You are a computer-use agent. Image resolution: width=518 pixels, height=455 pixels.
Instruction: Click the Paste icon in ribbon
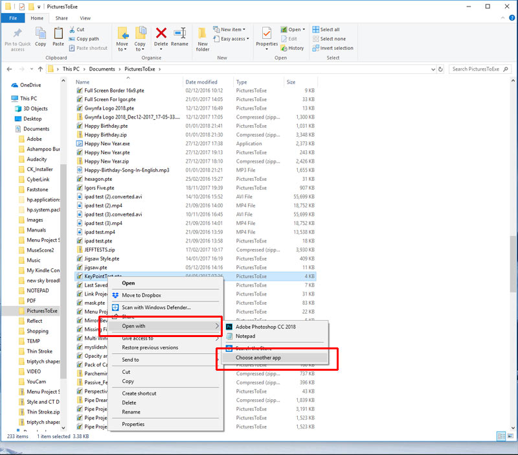click(58, 35)
